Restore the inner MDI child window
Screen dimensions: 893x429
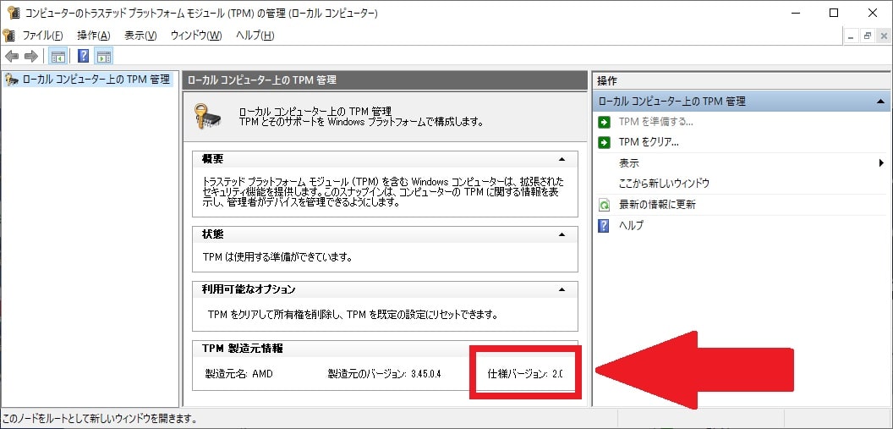pos(867,36)
